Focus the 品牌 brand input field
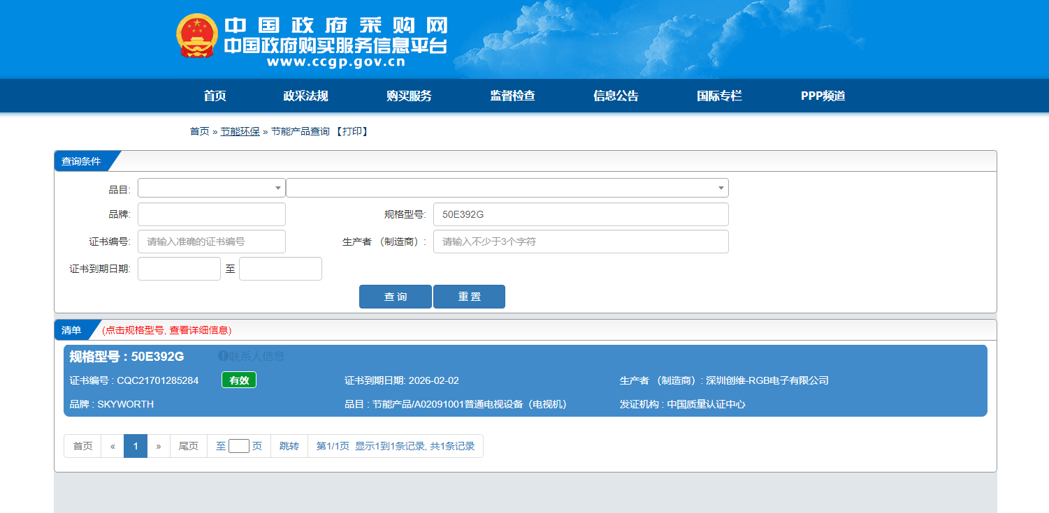Image resolution: width=1049 pixels, height=513 pixels. click(212, 214)
